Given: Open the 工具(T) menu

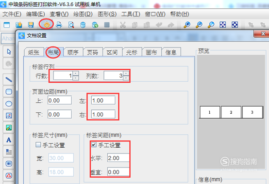Looking at the screenshot, I should tap(131, 14).
